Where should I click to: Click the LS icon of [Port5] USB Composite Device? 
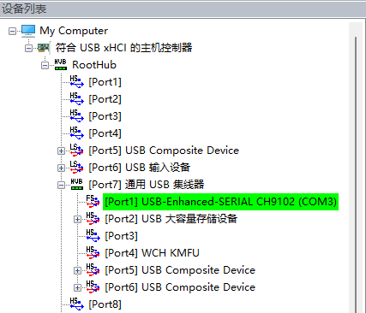point(76,150)
